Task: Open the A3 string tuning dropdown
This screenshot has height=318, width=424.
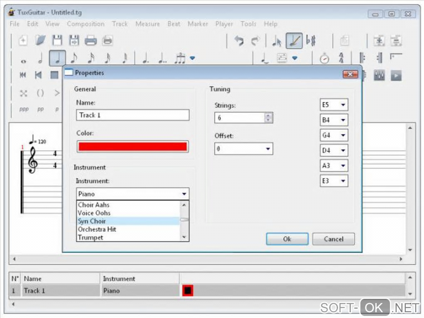Action: tap(334, 166)
